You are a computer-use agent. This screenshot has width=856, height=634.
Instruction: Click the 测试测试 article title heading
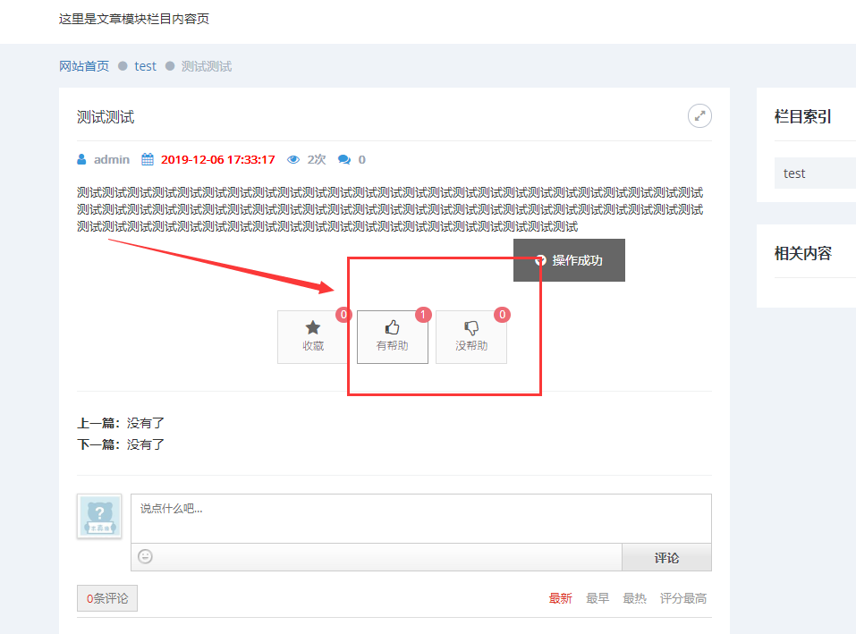coord(106,117)
